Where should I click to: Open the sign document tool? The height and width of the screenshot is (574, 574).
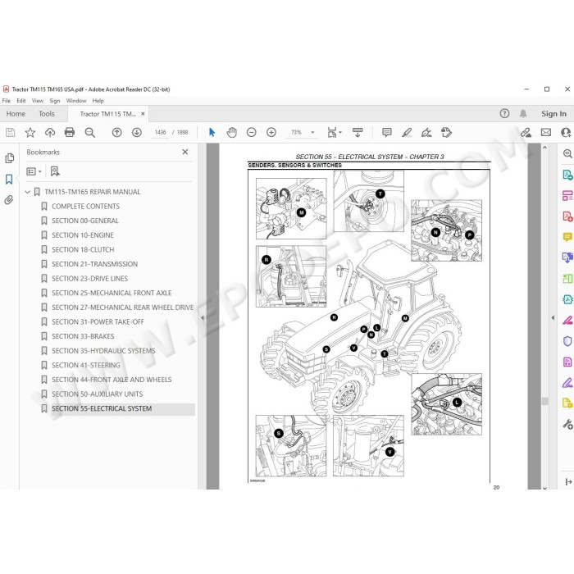(x=426, y=133)
